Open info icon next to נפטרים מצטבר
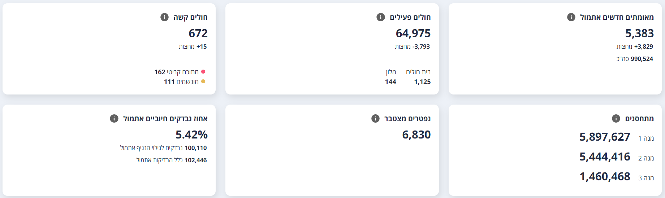This screenshot has width=665, height=198. 375,118
